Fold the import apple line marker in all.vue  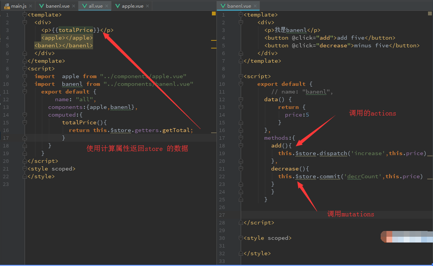(25, 76)
